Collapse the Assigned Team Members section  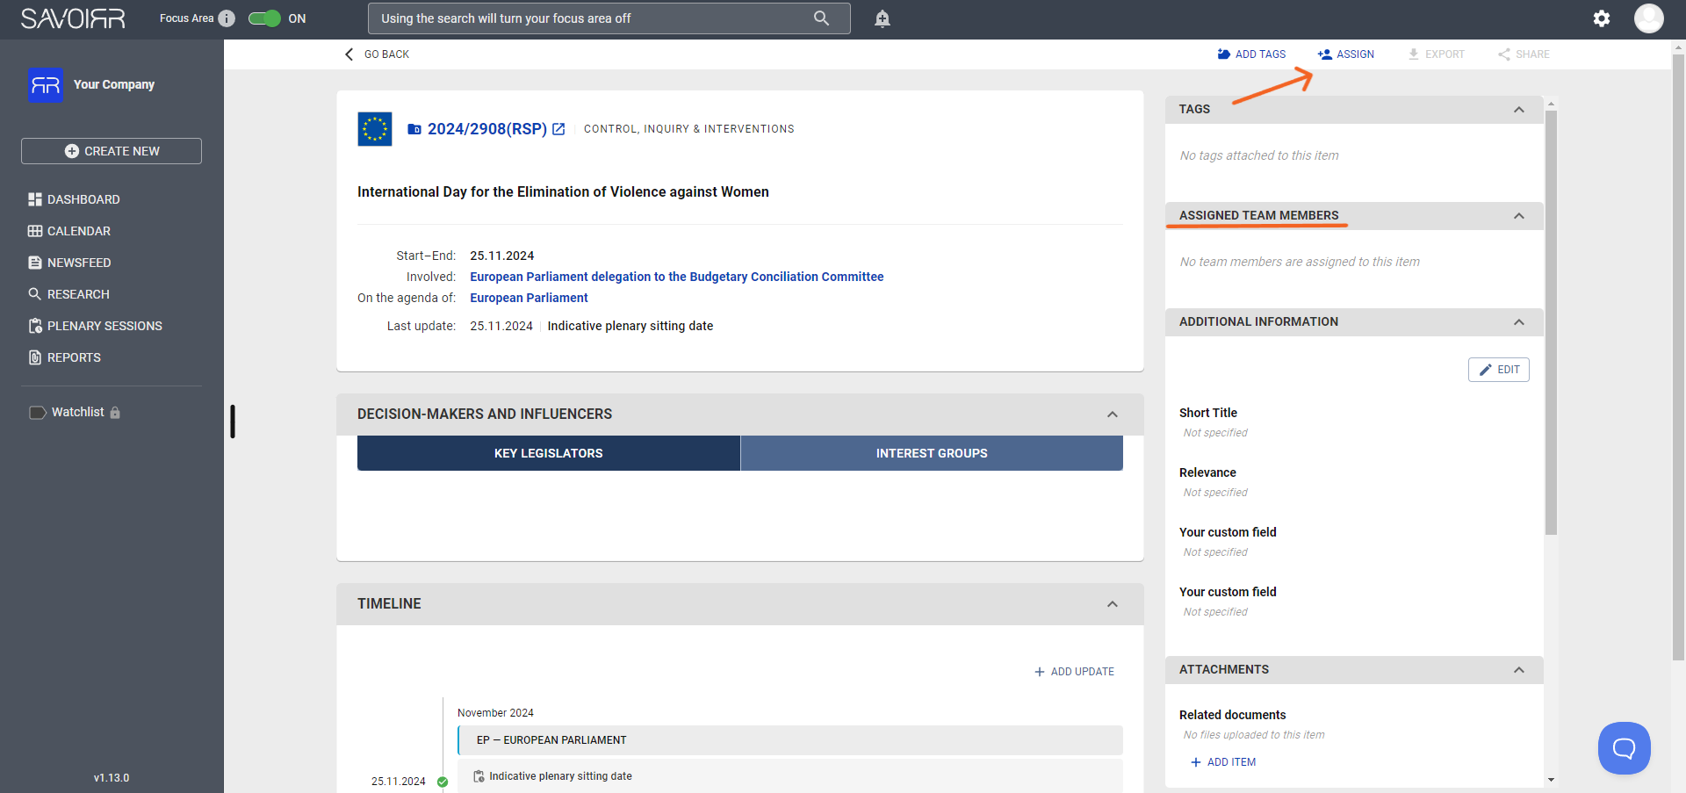click(x=1519, y=216)
